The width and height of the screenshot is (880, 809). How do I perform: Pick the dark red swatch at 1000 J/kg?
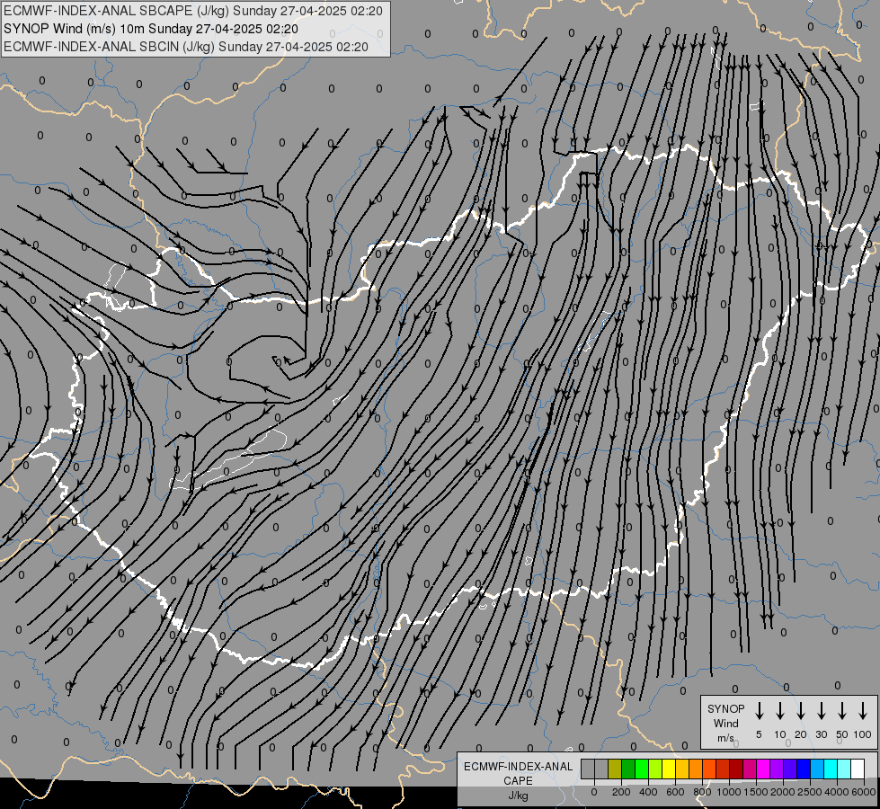click(736, 769)
